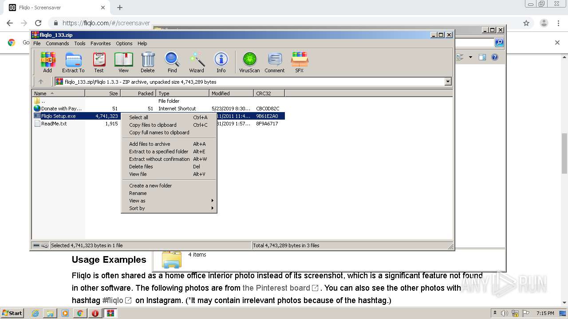568x319 pixels.
Task: Click the Test archive toolbar icon
Action: coord(99,62)
